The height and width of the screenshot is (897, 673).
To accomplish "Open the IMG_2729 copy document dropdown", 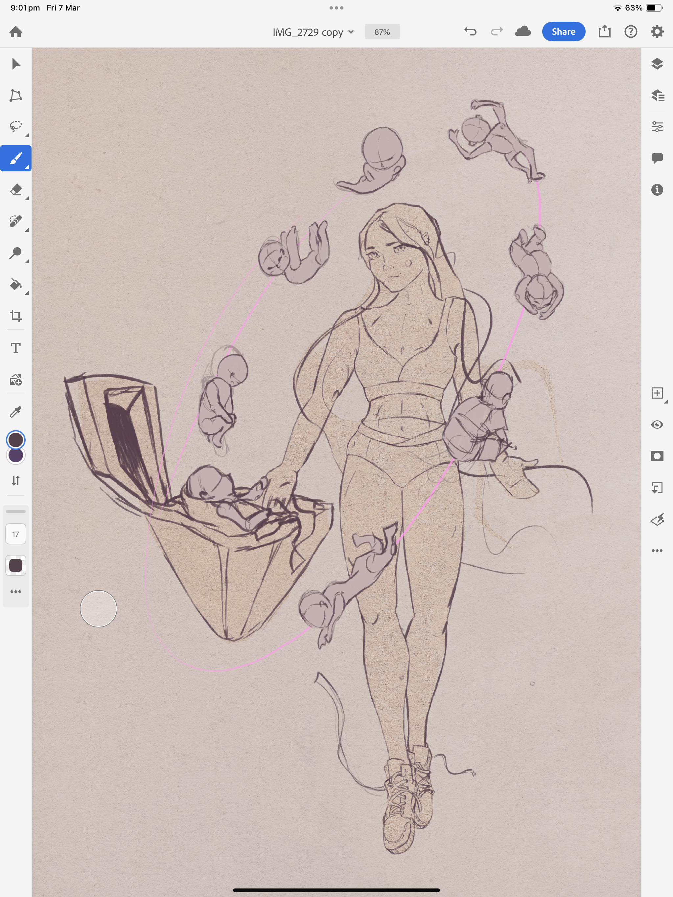I will (x=313, y=32).
